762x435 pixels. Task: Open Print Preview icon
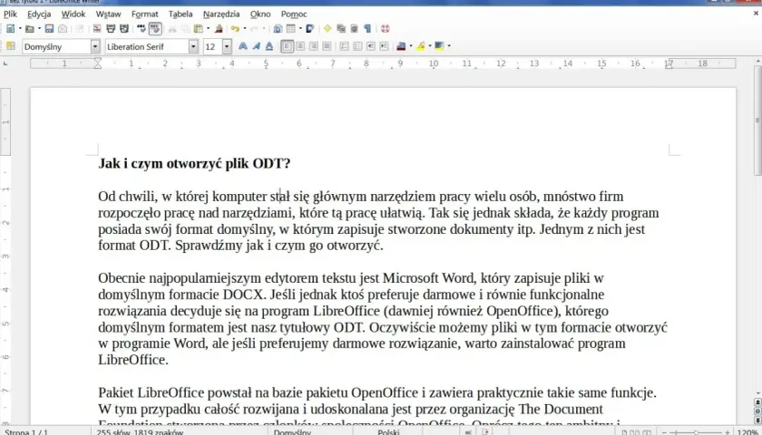(124, 29)
